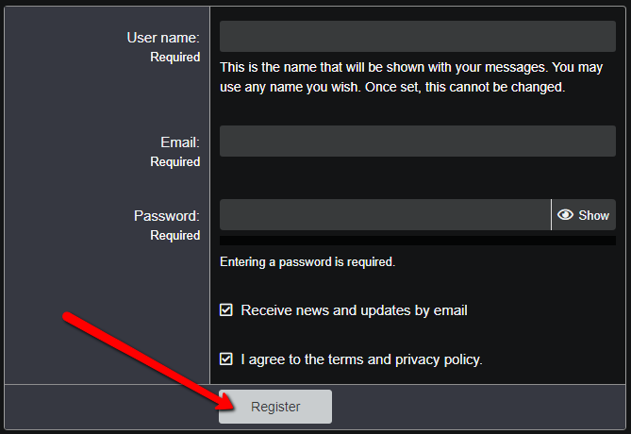The height and width of the screenshot is (434, 631).
Task: Click the Required note under Email
Action: 175,162
